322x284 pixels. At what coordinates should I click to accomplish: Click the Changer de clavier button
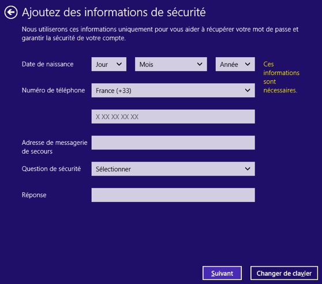[284, 273]
